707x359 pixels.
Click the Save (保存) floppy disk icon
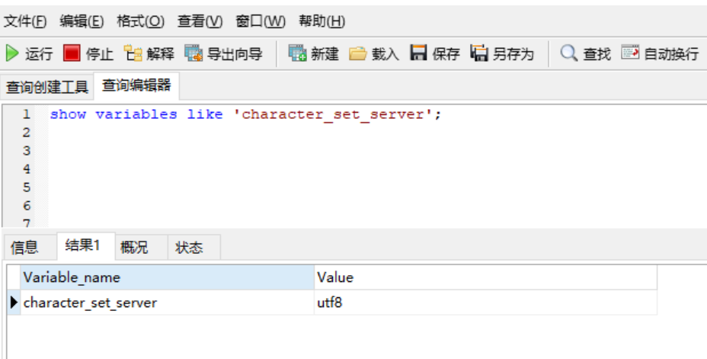[418, 53]
